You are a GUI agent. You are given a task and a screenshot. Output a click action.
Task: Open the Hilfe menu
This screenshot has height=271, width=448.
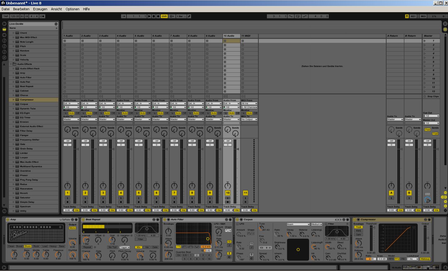(x=86, y=9)
